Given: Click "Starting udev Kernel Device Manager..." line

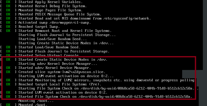Looking at the screenshot, I should [58, 64].
